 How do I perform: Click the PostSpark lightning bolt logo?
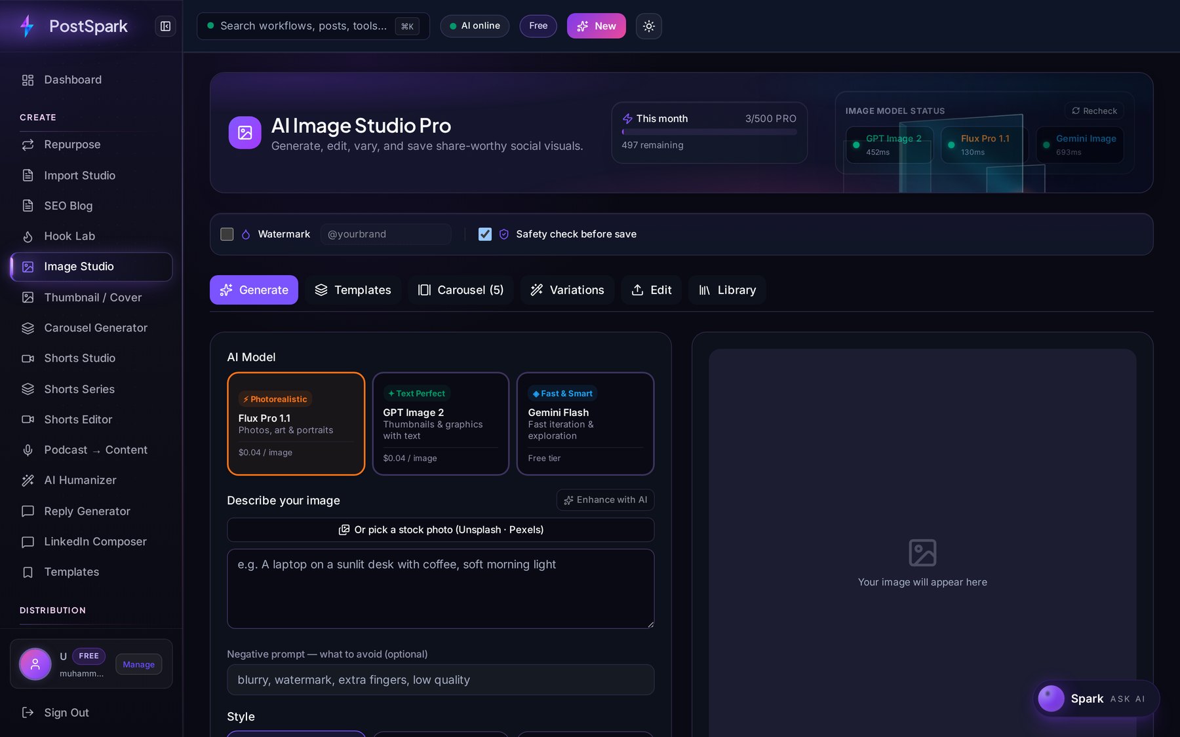[x=27, y=26]
